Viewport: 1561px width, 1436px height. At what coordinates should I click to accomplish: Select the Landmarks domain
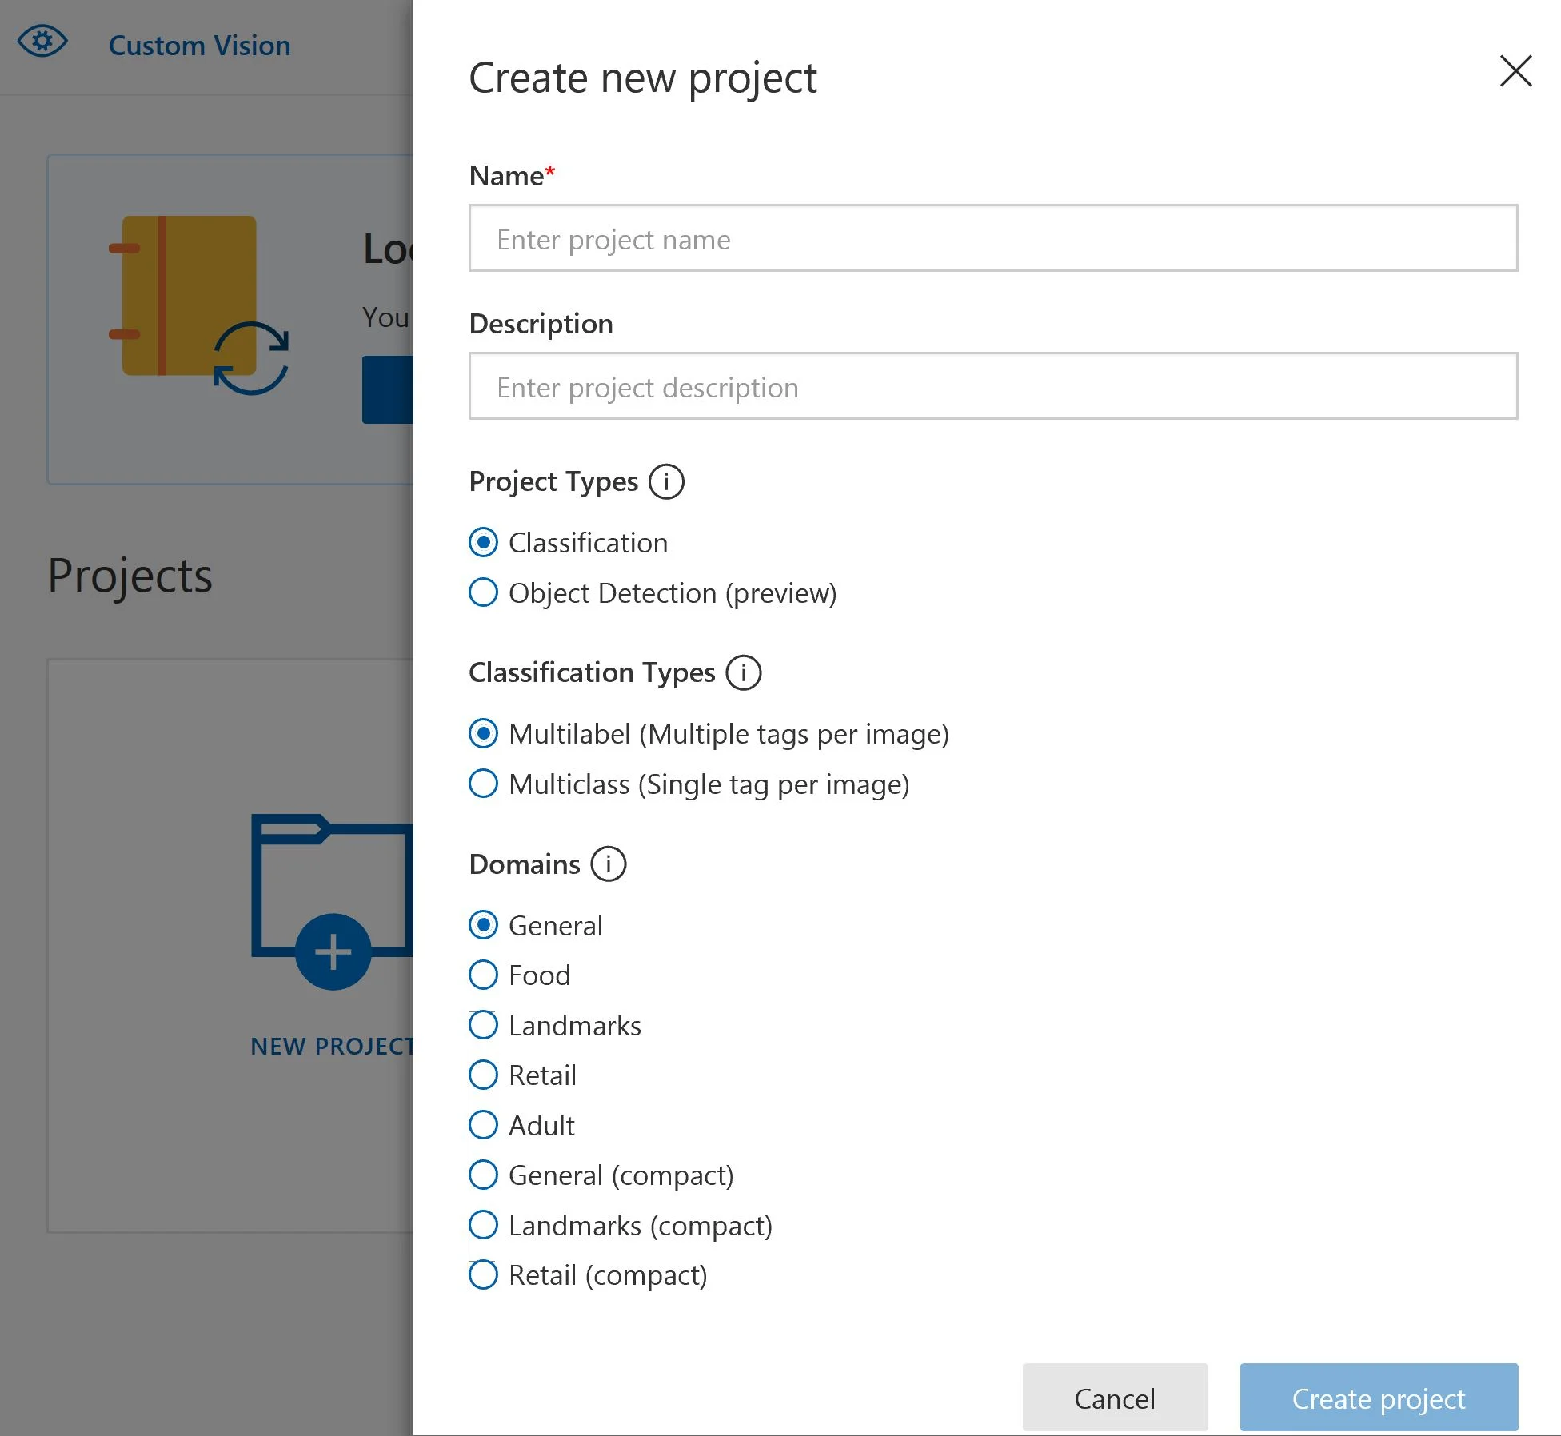483,1025
